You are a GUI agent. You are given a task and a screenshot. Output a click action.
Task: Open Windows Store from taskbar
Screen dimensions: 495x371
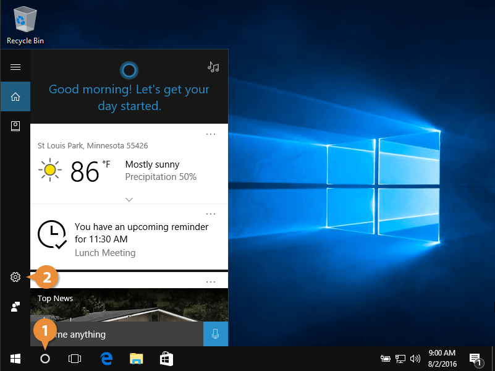(166, 359)
